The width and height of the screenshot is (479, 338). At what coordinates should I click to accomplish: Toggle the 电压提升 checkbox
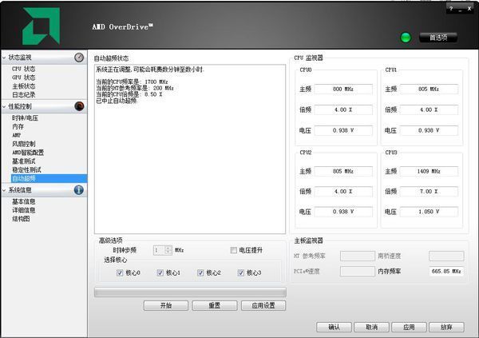coord(234,250)
